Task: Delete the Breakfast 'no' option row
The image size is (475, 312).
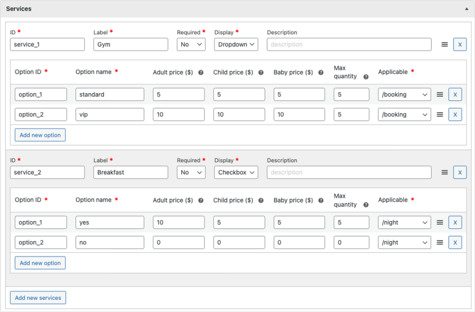Action: pos(455,243)
